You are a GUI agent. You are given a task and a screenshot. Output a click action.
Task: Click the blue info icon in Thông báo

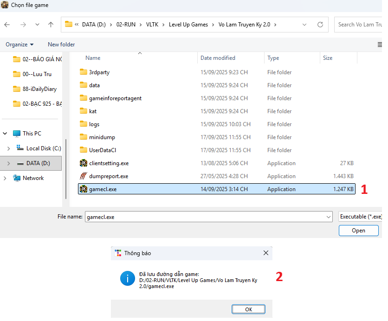pos(128,278)
